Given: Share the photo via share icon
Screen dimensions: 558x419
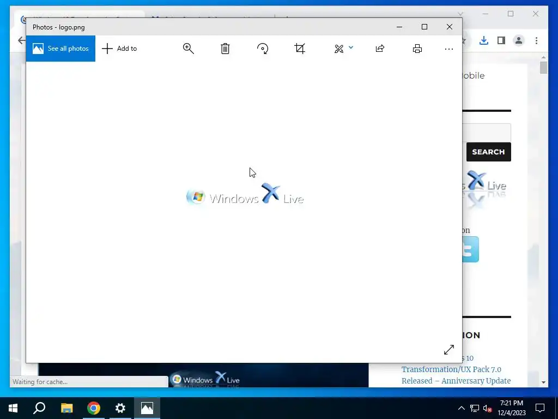Looking at the screenshot, I should [x=380, y=49].
